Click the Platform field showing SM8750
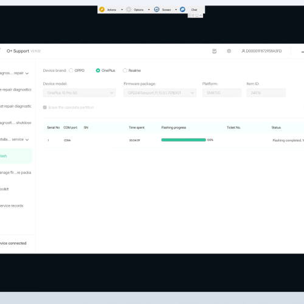This screenshot has height=304, width=304. pyautogui.click(x=222, y=93)
